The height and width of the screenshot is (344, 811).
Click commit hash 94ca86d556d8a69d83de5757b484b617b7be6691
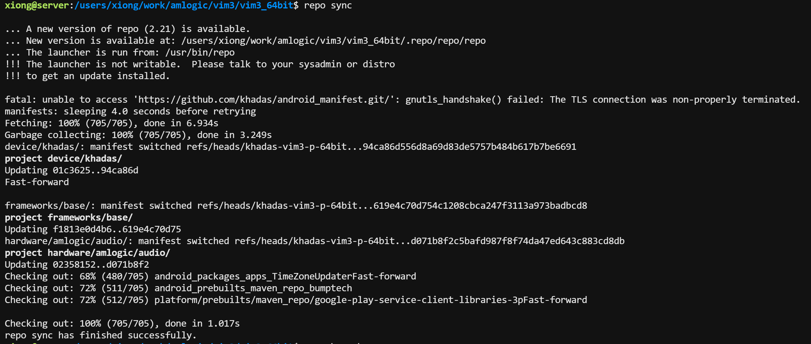pos(469,147)
